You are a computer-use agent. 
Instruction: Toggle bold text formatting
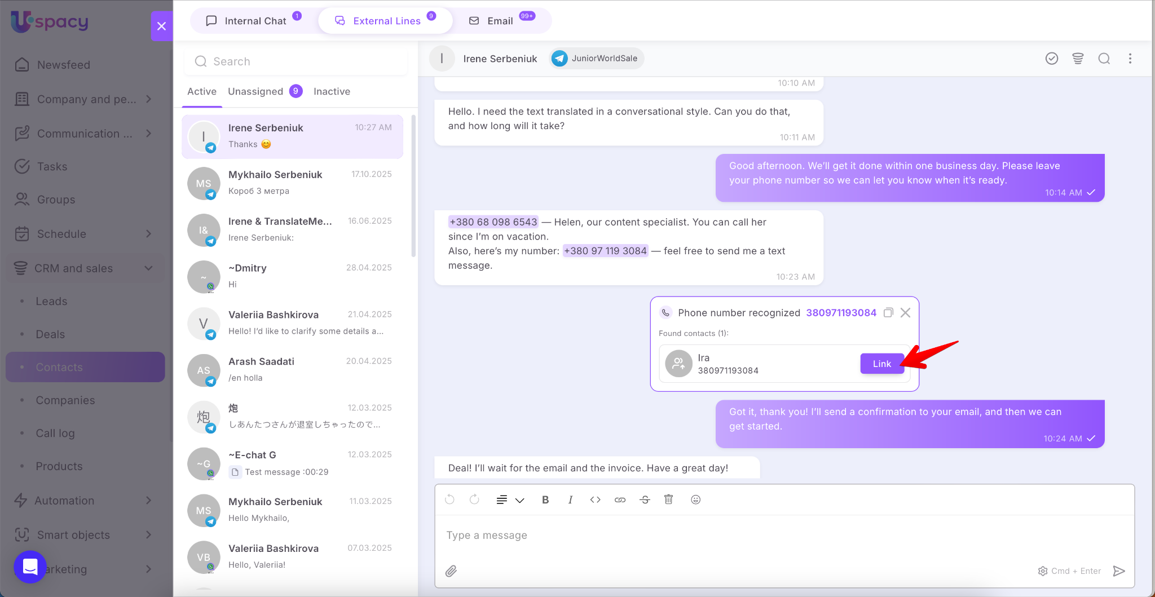click(545, 499)
